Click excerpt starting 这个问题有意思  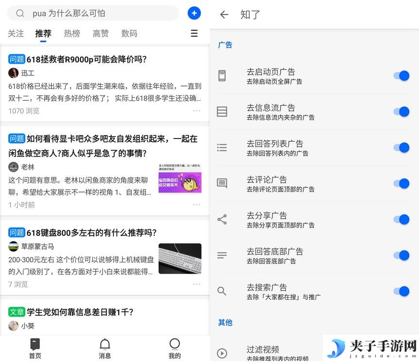click(80, 187)
